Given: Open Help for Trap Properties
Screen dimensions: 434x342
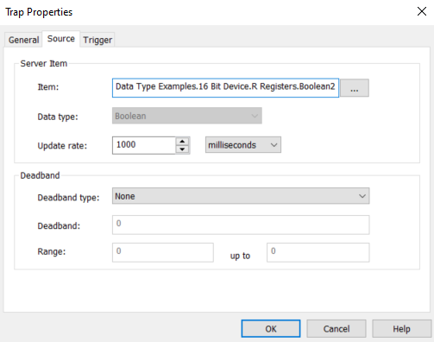Looking at the screenshot, I should pos(402,328).
